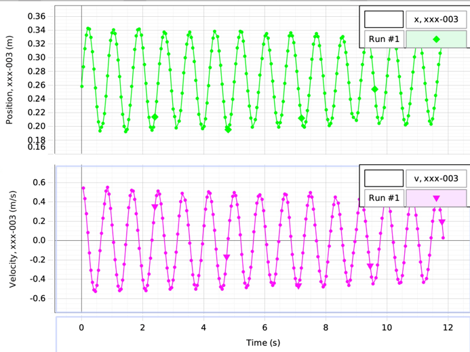The image size is (470, 352).
Task: Click the magenta triangle marker near 4.8 seconds
Action: pos(227,257)
